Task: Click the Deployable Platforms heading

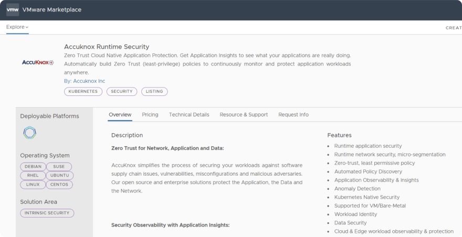Action: (x=49, y=116)
